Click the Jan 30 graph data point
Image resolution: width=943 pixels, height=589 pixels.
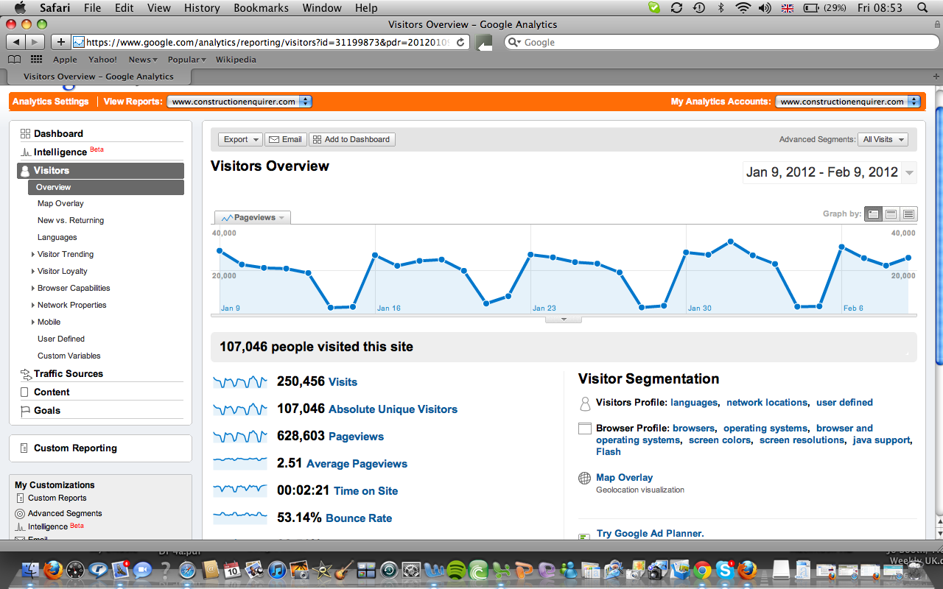coord(686,253)
